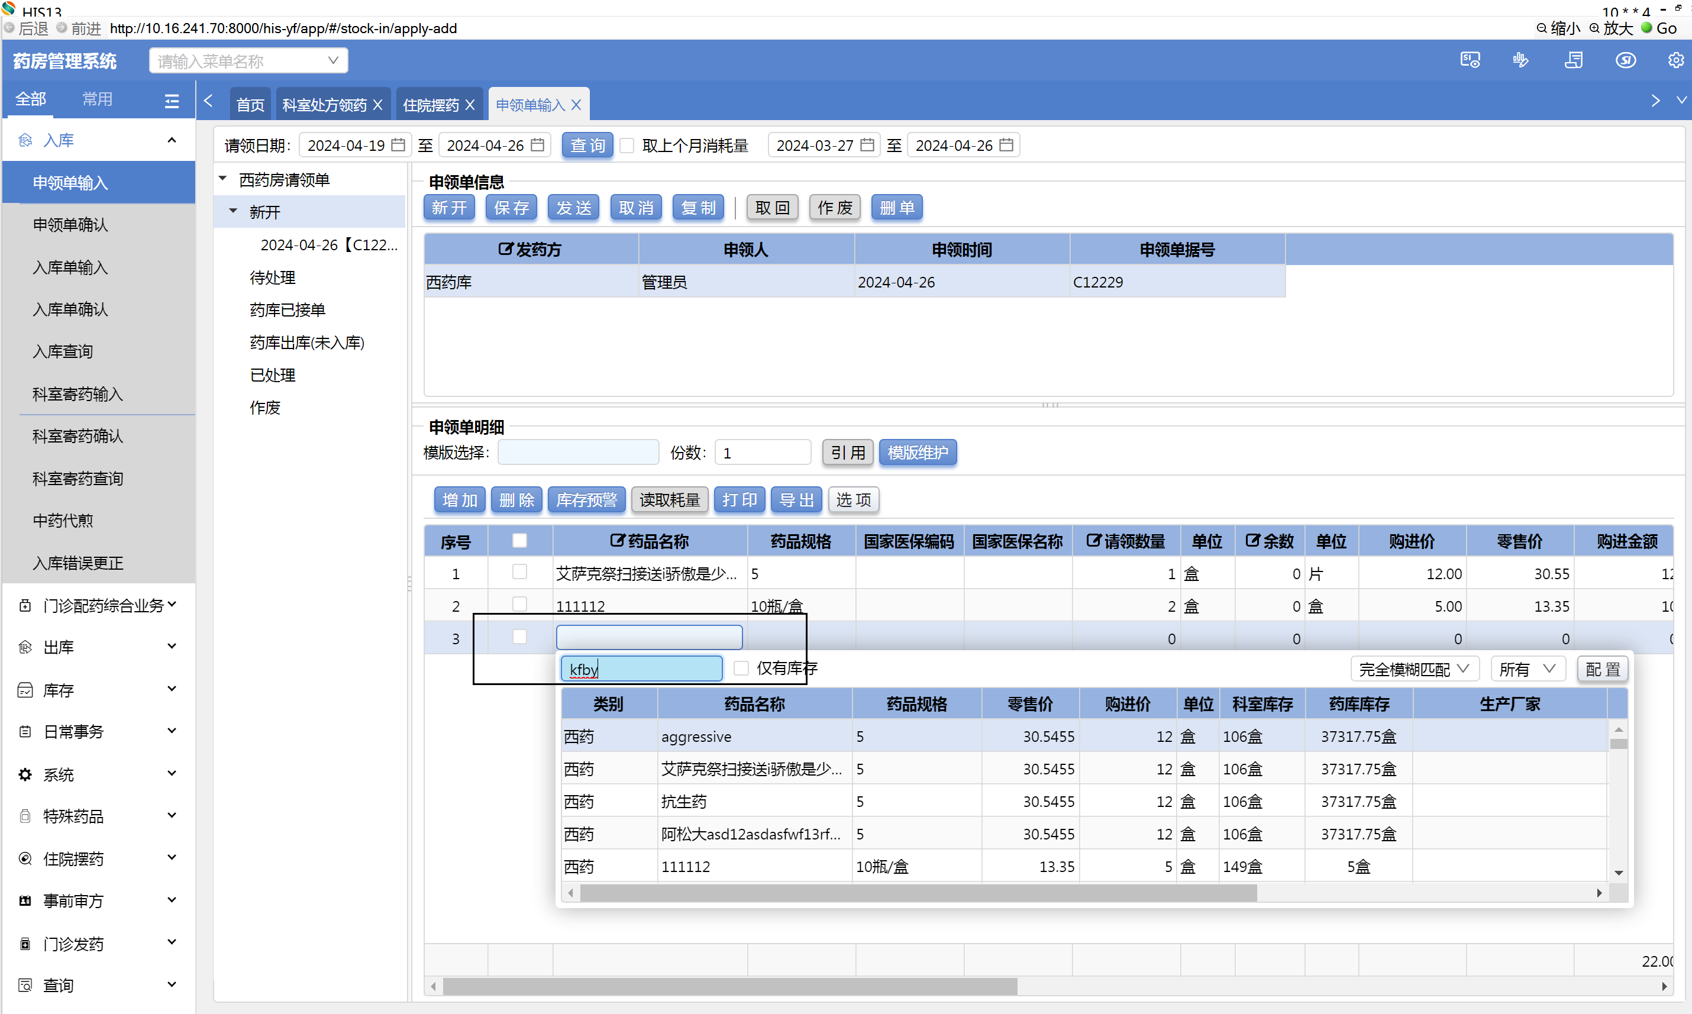Click the 后退 back navigation icon
This screenshot has width=1692, height=1014.
(9, 28)
